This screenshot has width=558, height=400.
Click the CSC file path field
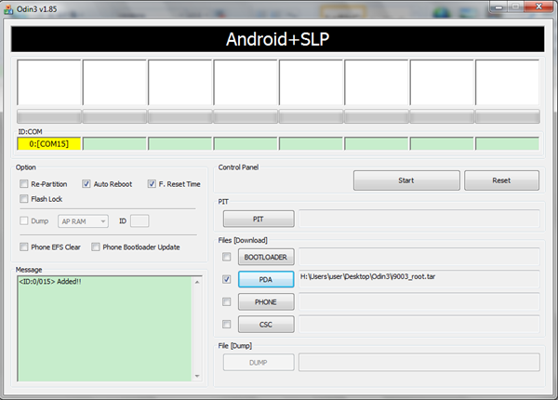[419, 324]
